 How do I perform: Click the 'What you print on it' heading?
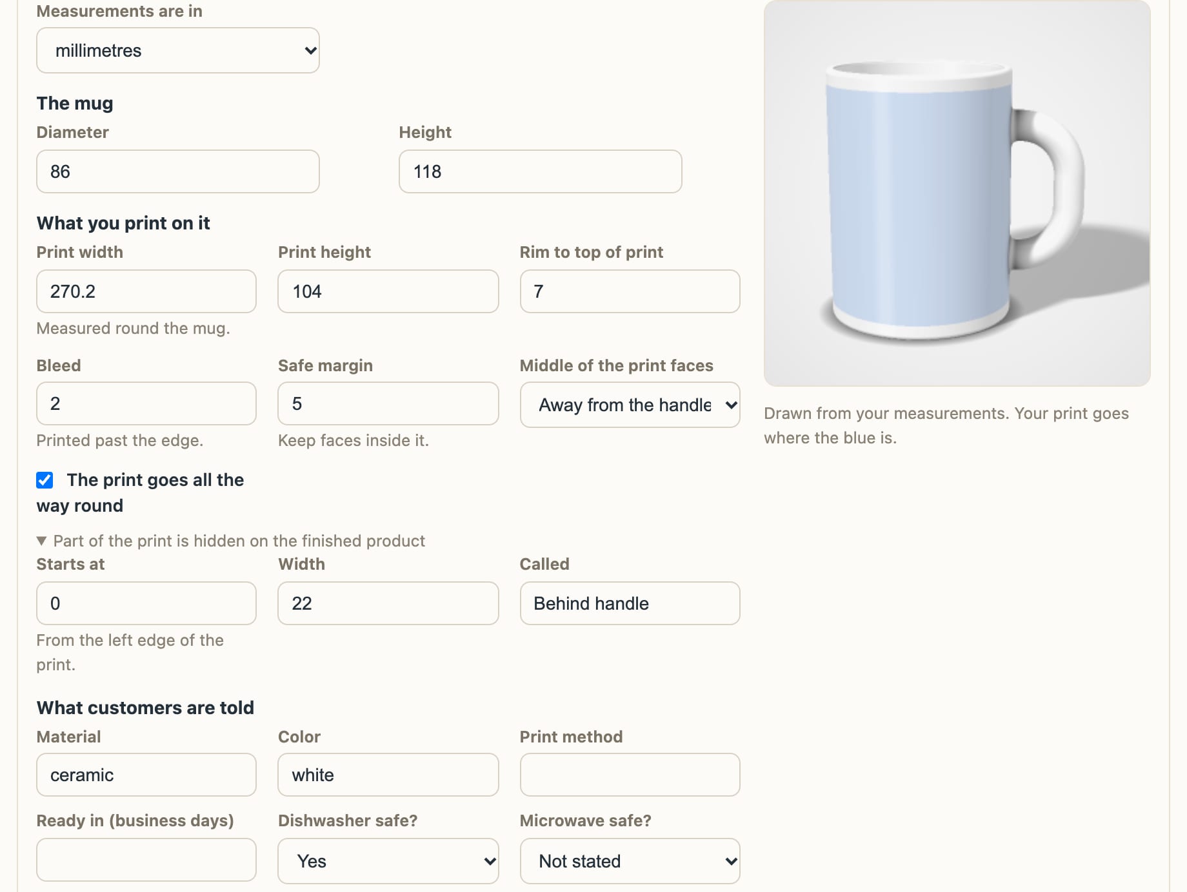tap(123, 223)
